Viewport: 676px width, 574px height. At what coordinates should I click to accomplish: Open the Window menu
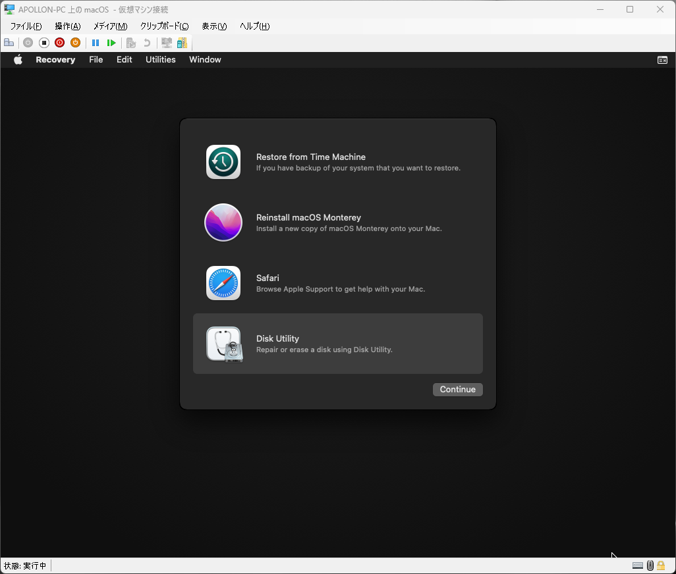[205, 59]
